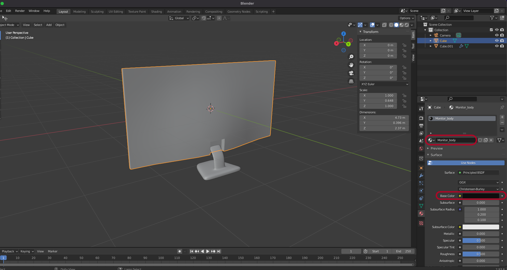Image resolution: width=507 pixels, height=270 pixels.
Task: Click the Use Nodes button
Action: tap(466, 163)
